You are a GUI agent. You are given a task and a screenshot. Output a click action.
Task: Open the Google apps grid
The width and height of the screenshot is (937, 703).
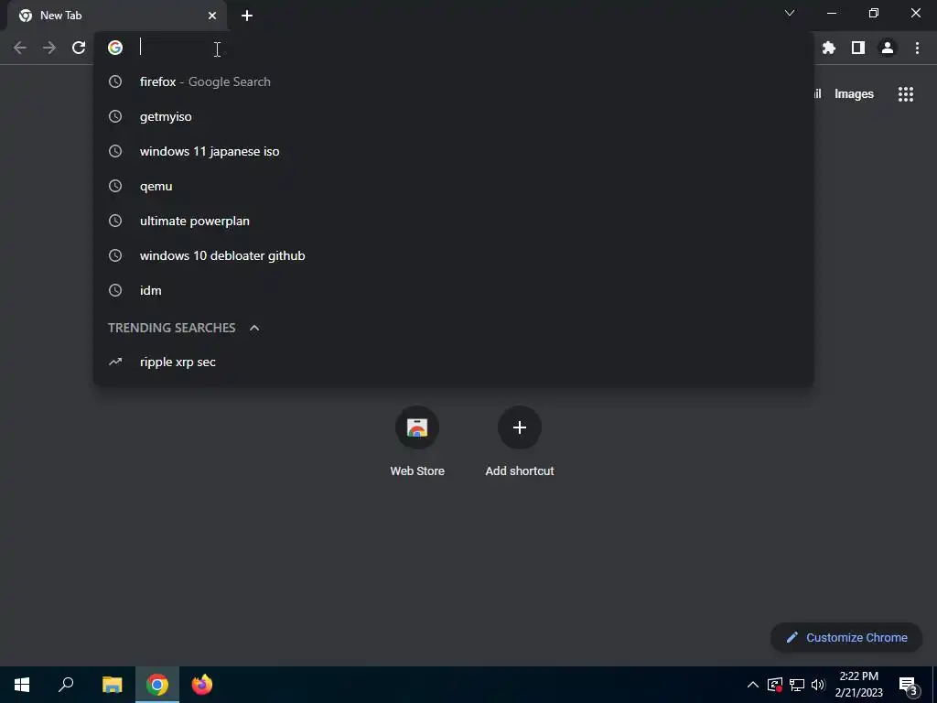[x=905, y=94]
